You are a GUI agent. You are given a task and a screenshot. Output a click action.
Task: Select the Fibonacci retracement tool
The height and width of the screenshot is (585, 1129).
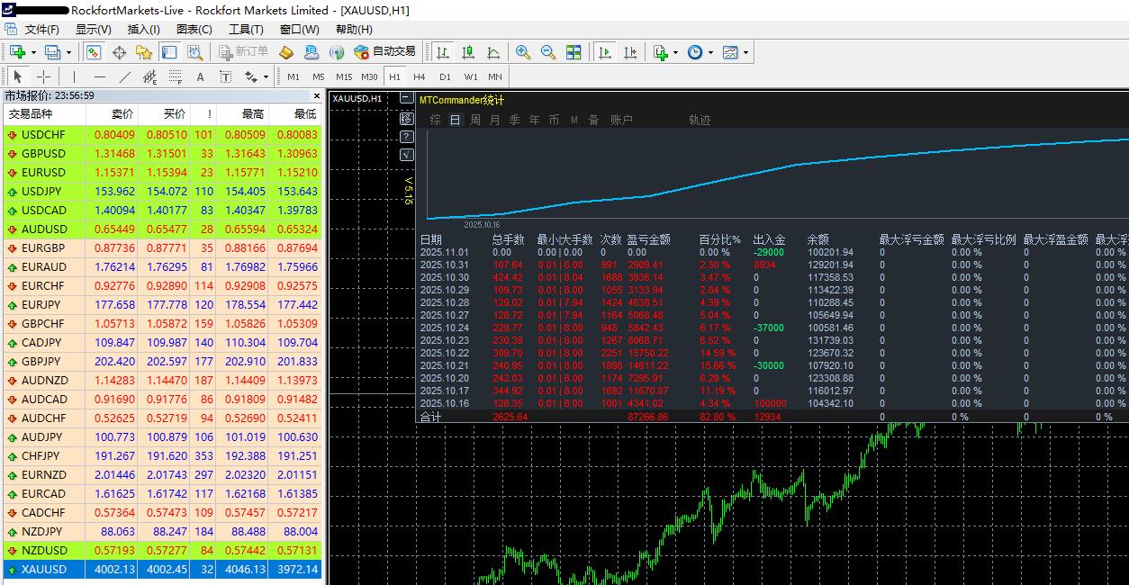click(x=175, y=76)
